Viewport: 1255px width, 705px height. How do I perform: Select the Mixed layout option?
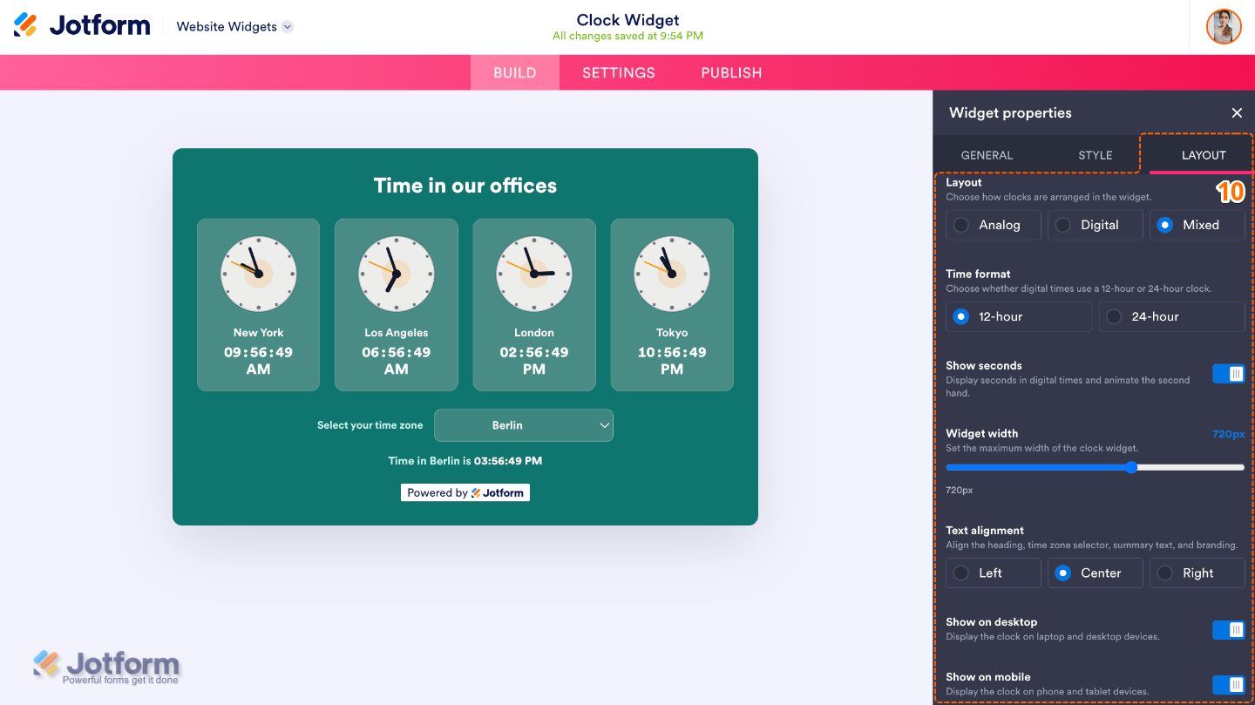(1197, 225)
